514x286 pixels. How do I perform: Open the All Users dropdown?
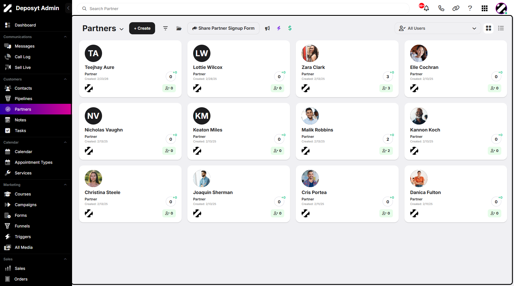[438, 28]
